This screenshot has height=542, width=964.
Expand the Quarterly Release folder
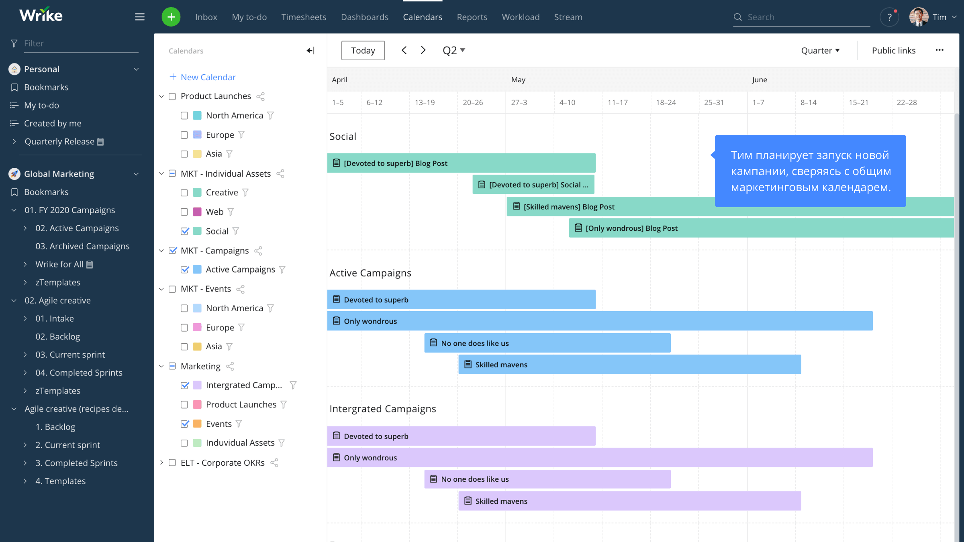pyautogui.click(x=14, y=141)
